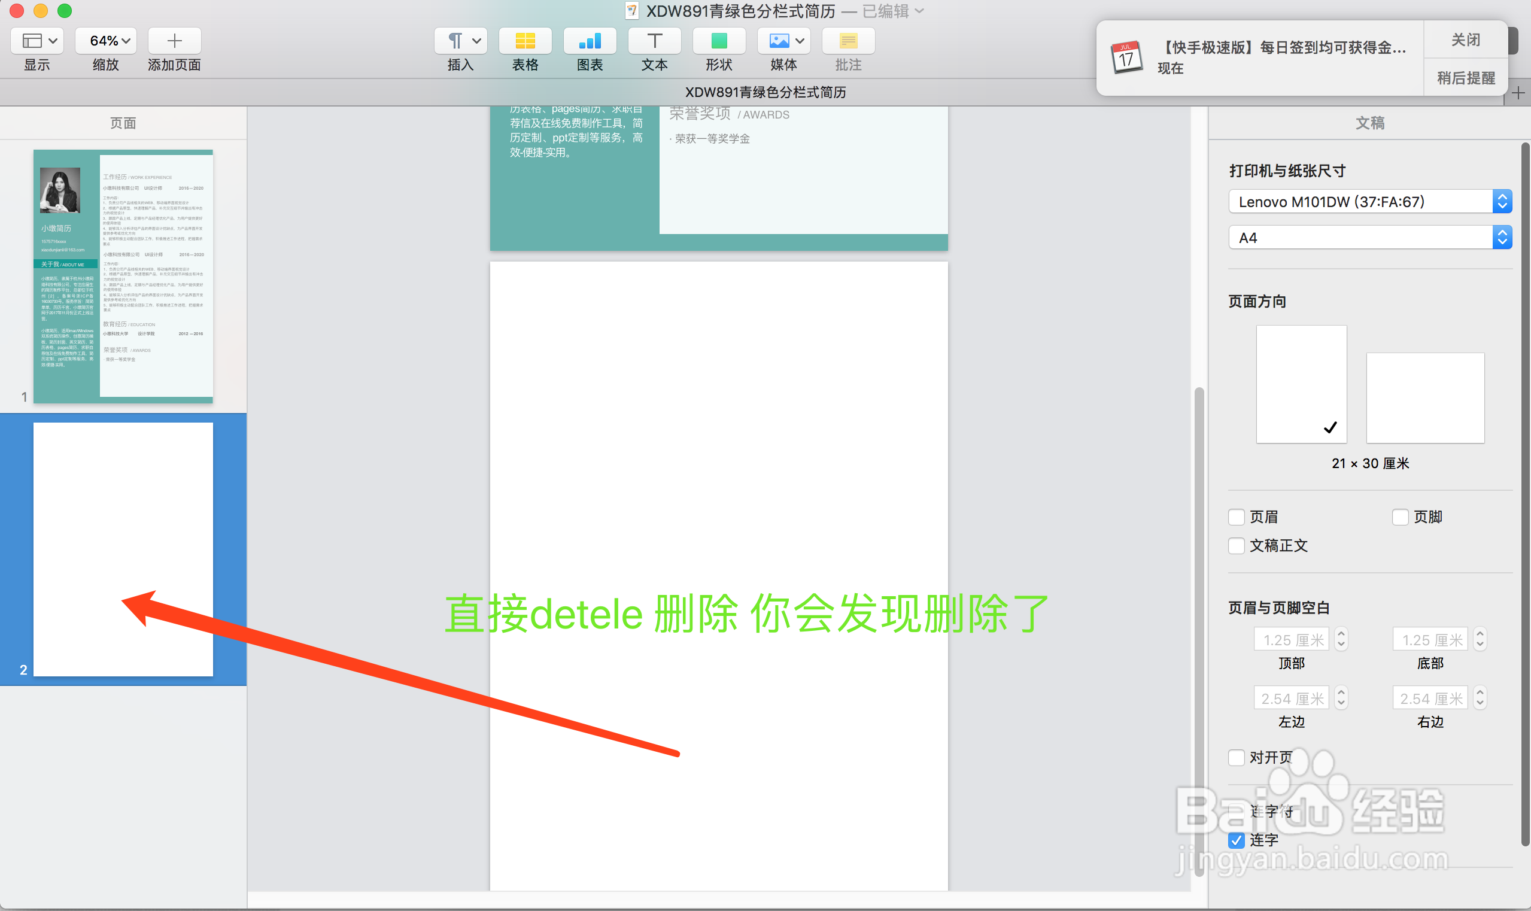Click the 文稿 document tab header
Screen dimensions: 1531x911
[x=1369, y=123]
